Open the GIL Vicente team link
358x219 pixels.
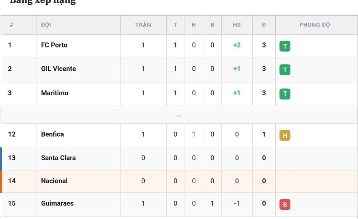click(58, 69)
